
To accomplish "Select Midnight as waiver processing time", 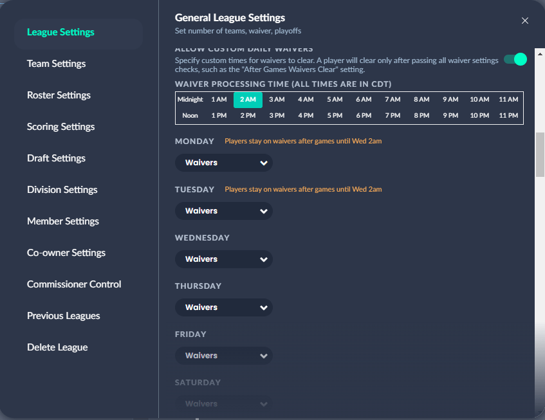I will [x=190, y=100].
